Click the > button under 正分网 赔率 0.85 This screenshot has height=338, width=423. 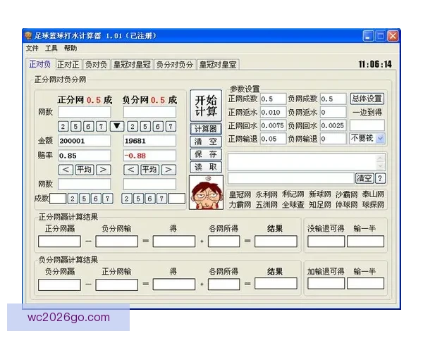104,170
